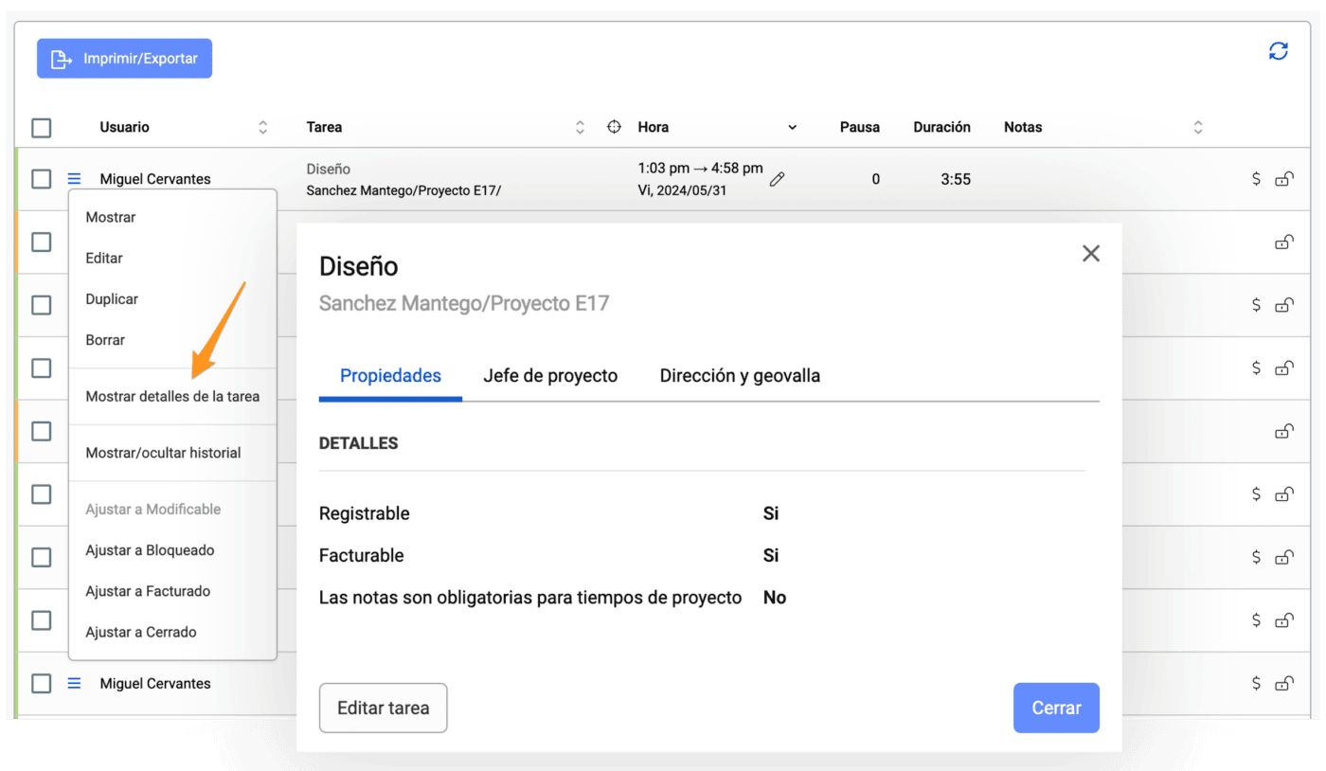
Task: Click the unlocked padlock in the 3:55 duration row
Action: click(1284, 178)
